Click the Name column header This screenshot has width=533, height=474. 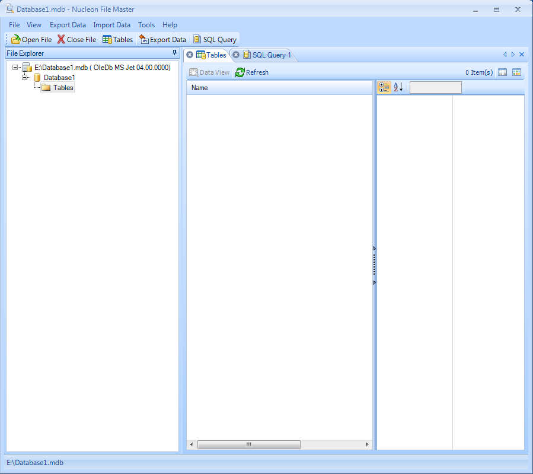(x=279, y=88)
